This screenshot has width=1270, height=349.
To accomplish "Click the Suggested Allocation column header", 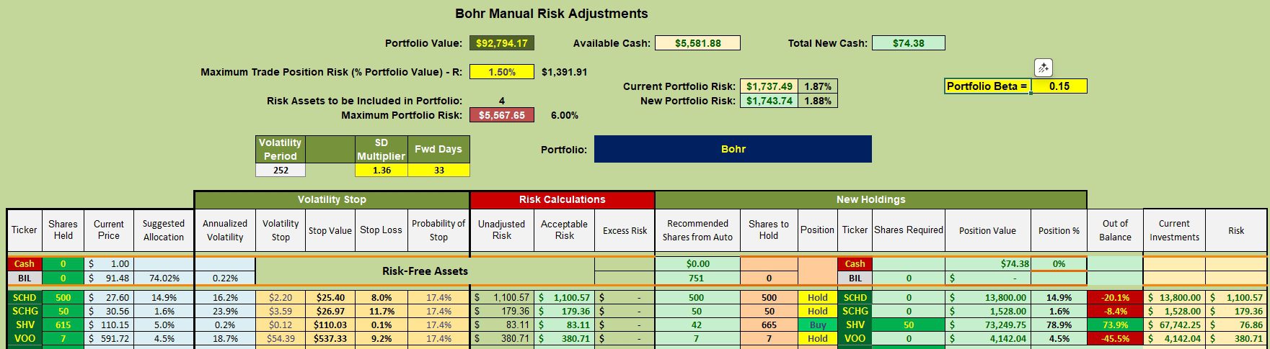I will pyautogui.click(x=164, y=230).
